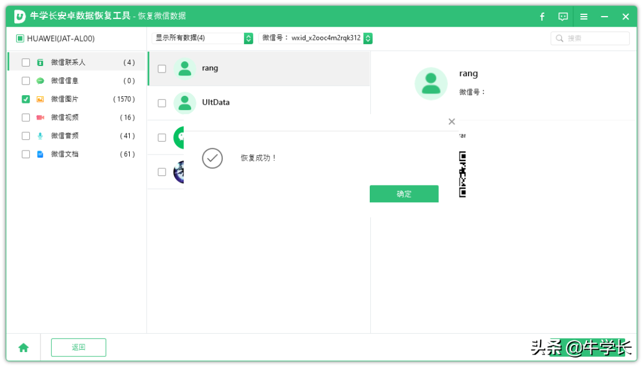Open the feedback chat icon
This screenshot has width=643, height=367.
tap(563, 17)
